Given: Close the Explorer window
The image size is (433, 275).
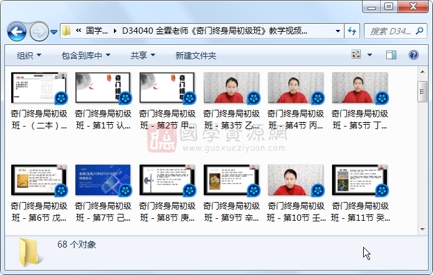Looking at the screenshot, I should coord(413,6).
